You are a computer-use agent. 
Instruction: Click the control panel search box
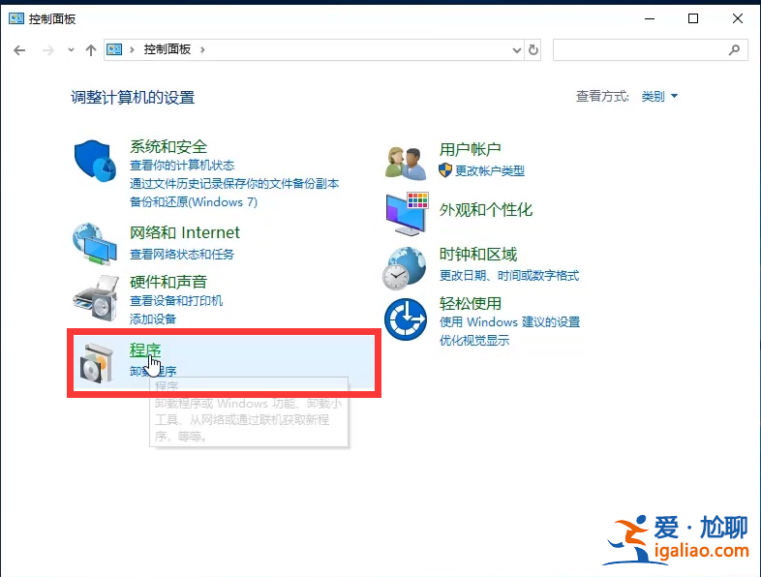650,50
